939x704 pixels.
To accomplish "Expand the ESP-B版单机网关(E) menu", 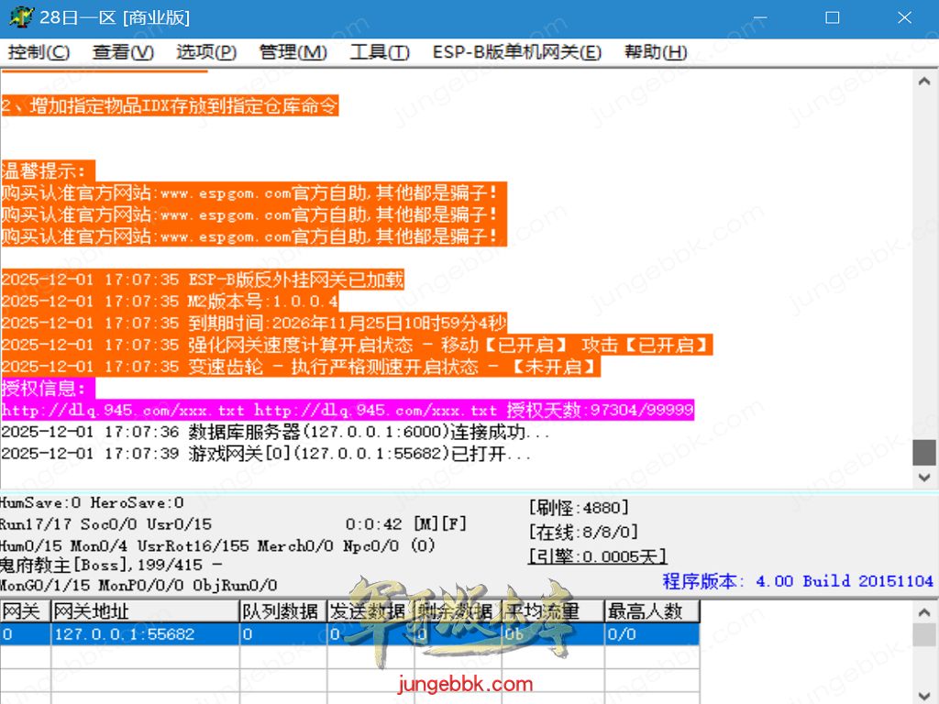I will tap(516, 52).
